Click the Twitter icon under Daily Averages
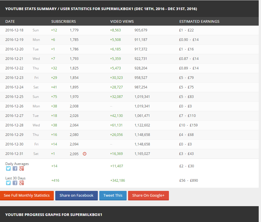Image resolution: width=261 pixels, height=222 pixels. pos(8,168)
